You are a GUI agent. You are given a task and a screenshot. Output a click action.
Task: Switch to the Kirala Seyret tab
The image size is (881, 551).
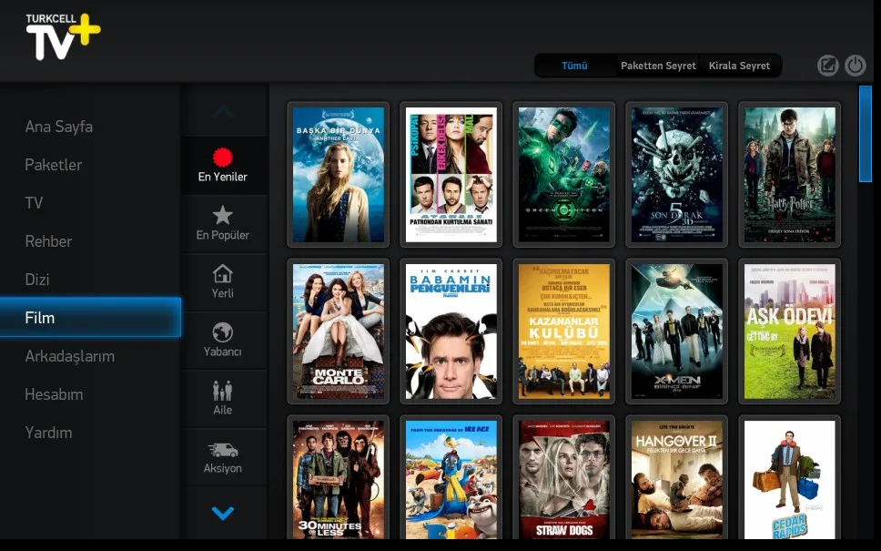[x=739, y=66]
